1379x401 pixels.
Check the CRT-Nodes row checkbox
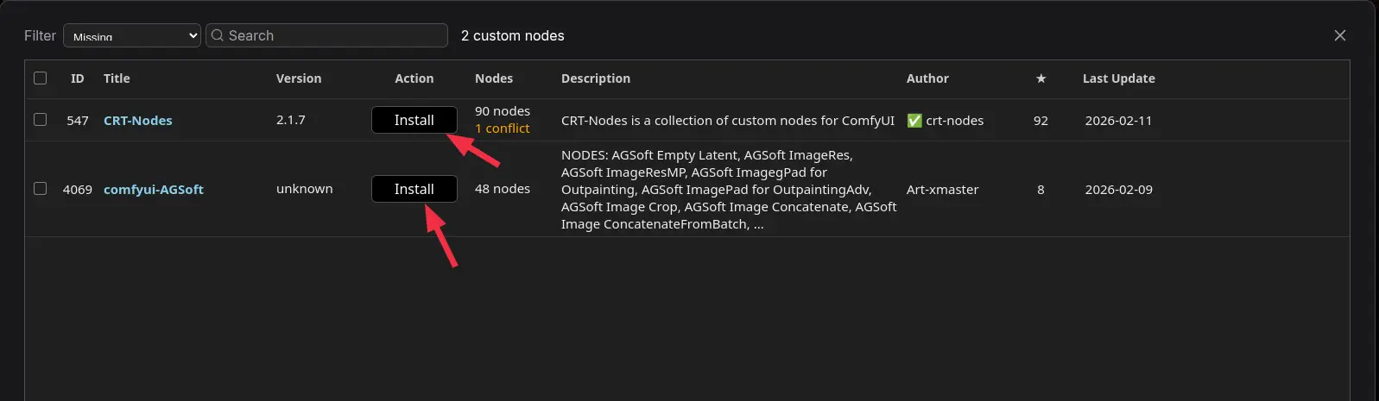pos(41,120)
